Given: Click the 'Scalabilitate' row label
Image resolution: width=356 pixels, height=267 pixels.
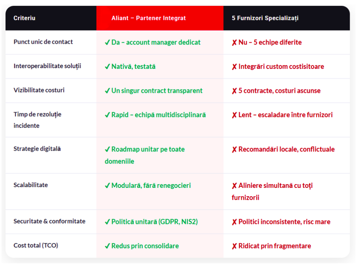Looking at the screenshot, I should tap(31, 185).
